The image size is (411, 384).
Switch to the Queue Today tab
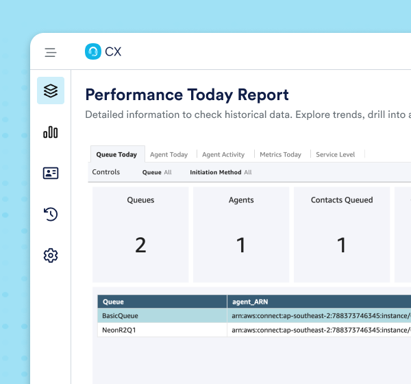(x=116, y=154)
